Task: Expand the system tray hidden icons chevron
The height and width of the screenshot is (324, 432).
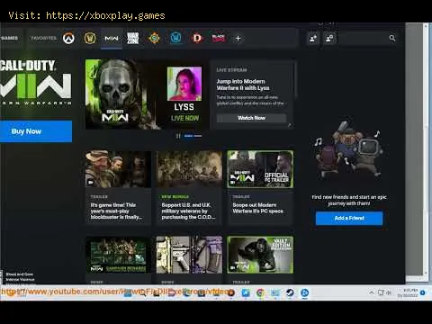Action: pos(372,292)
